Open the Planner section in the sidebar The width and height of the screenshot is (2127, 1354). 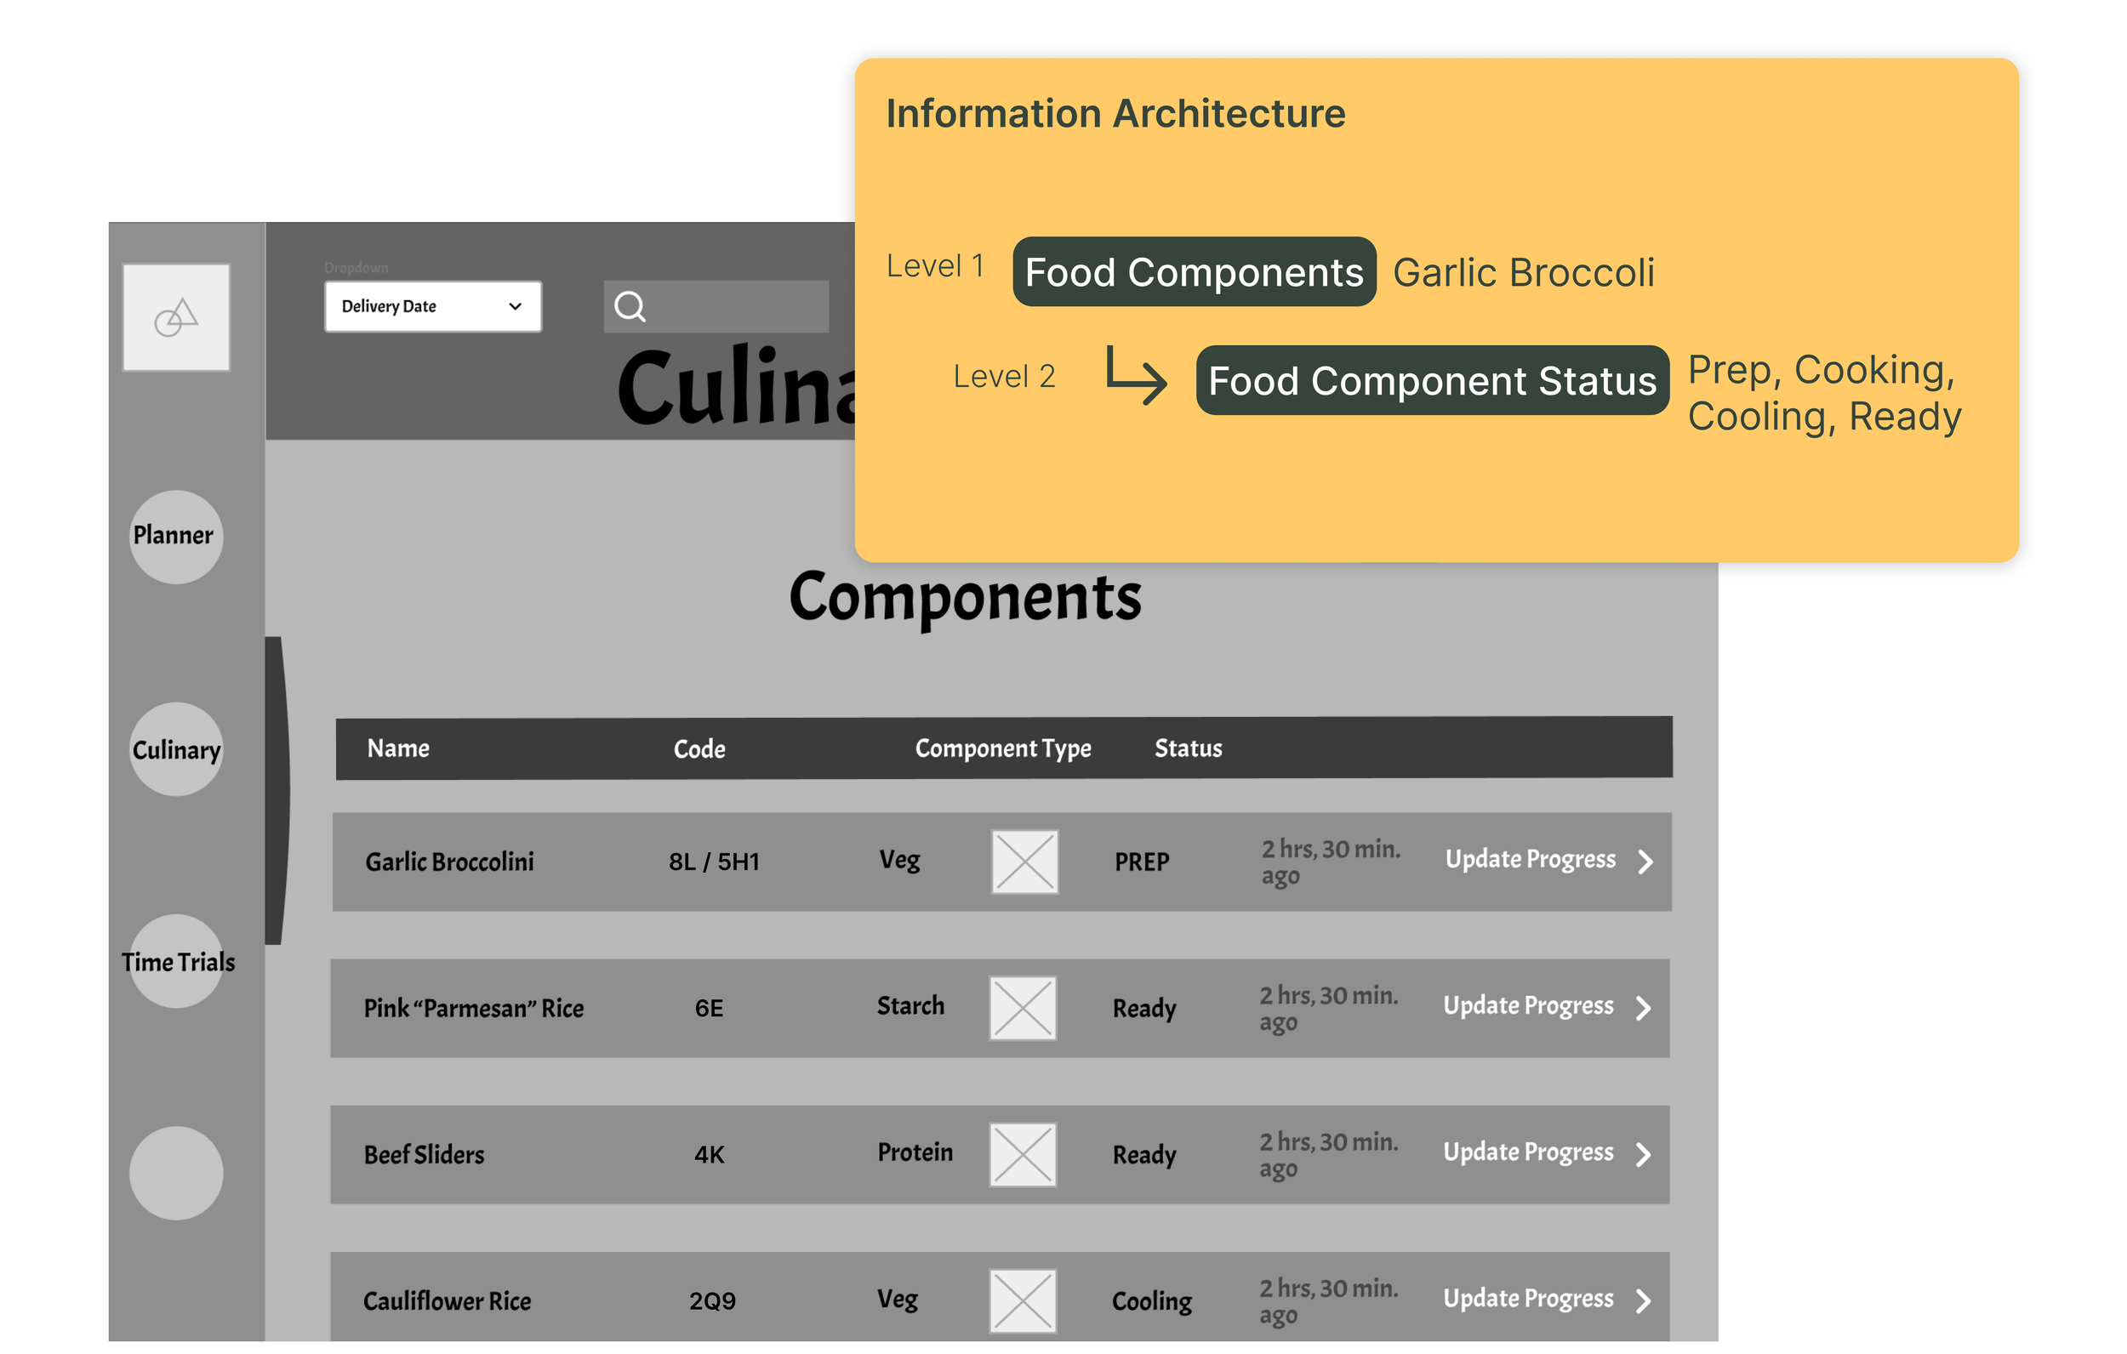176,536
